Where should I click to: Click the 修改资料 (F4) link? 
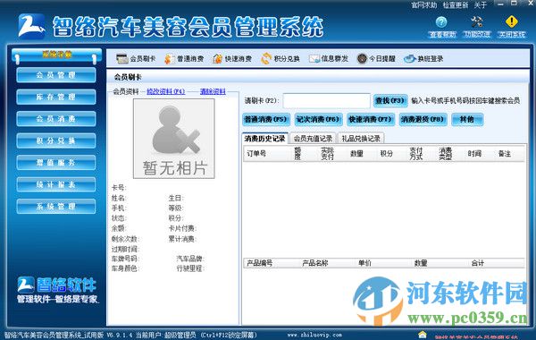[x=166, y=91]
